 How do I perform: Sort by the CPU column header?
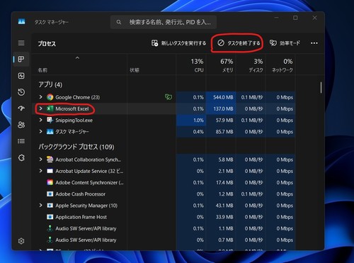tap(191, 65)
